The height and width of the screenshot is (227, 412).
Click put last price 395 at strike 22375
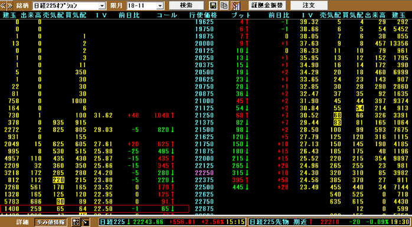[237, 180]
